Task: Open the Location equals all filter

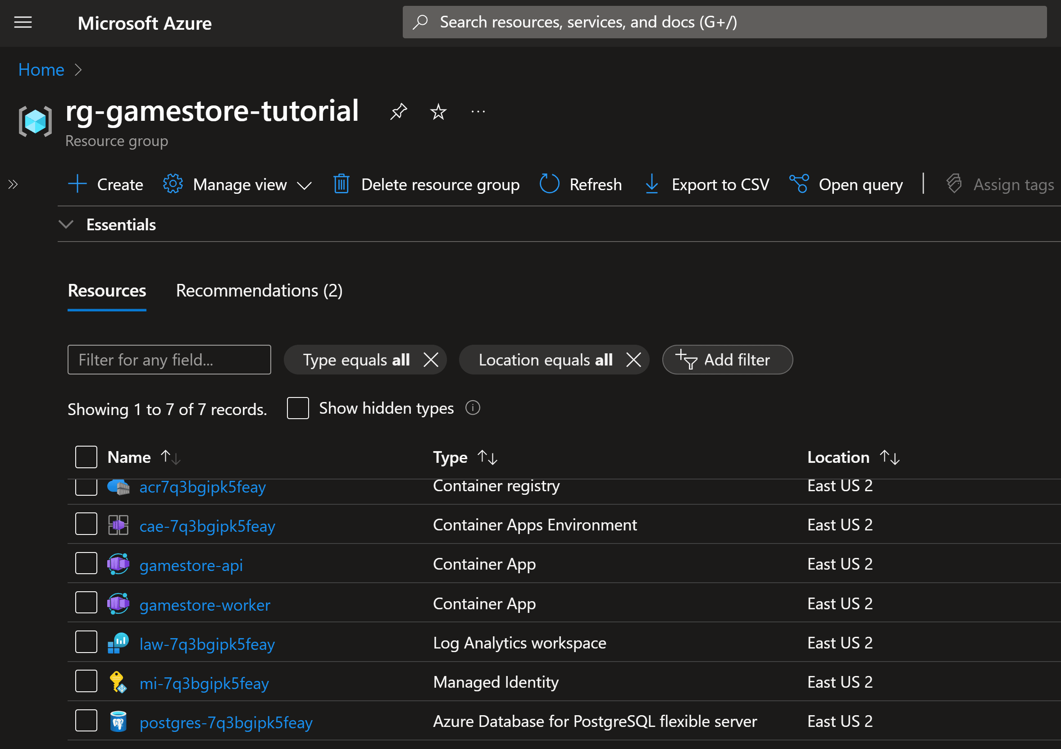Action: tap(545, 360)
